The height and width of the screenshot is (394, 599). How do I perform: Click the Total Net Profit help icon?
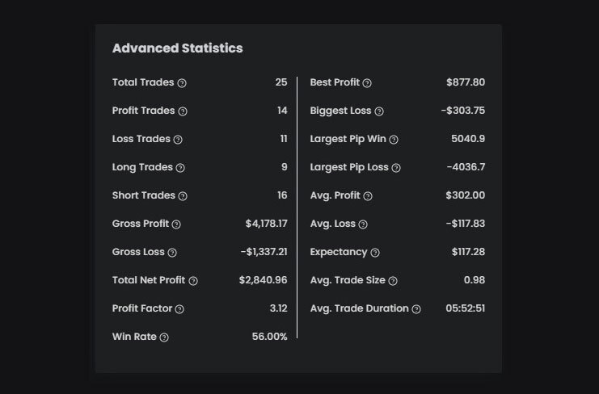193,281
